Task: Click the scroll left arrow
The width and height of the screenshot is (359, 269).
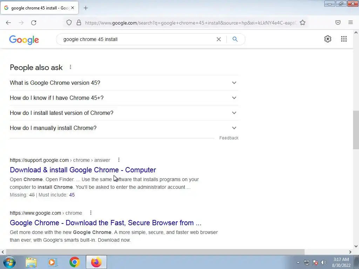Action: 3,252
